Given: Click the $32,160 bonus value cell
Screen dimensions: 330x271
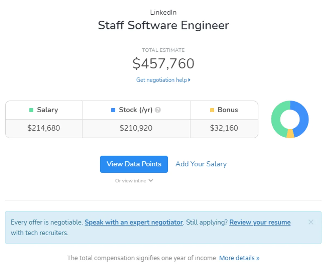Looking at the screenshot, I should tap(224, 128).
